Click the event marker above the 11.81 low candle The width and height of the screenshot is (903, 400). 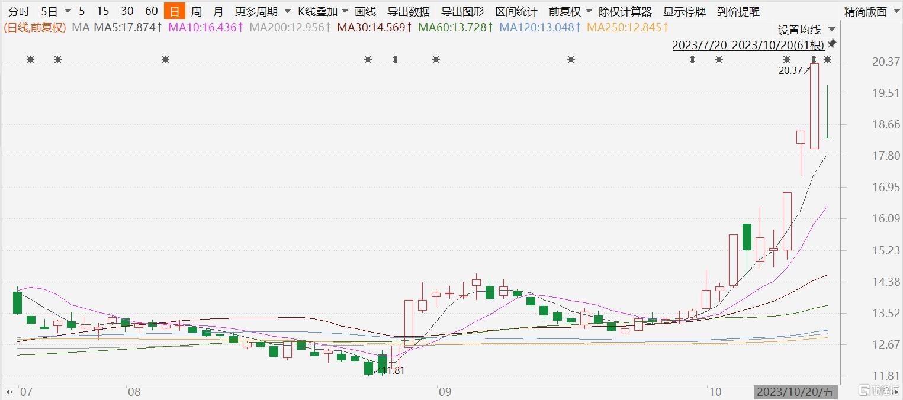[x=368, y=59]
